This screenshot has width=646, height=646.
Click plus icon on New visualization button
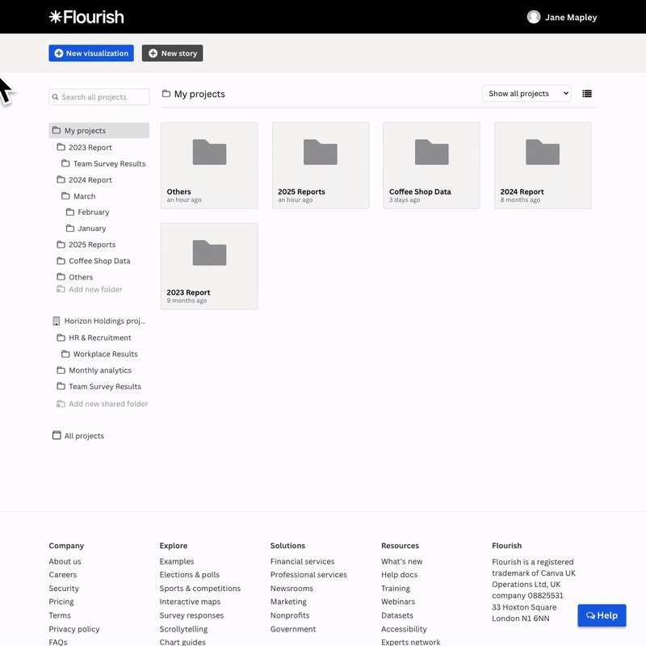click(59, 53)
